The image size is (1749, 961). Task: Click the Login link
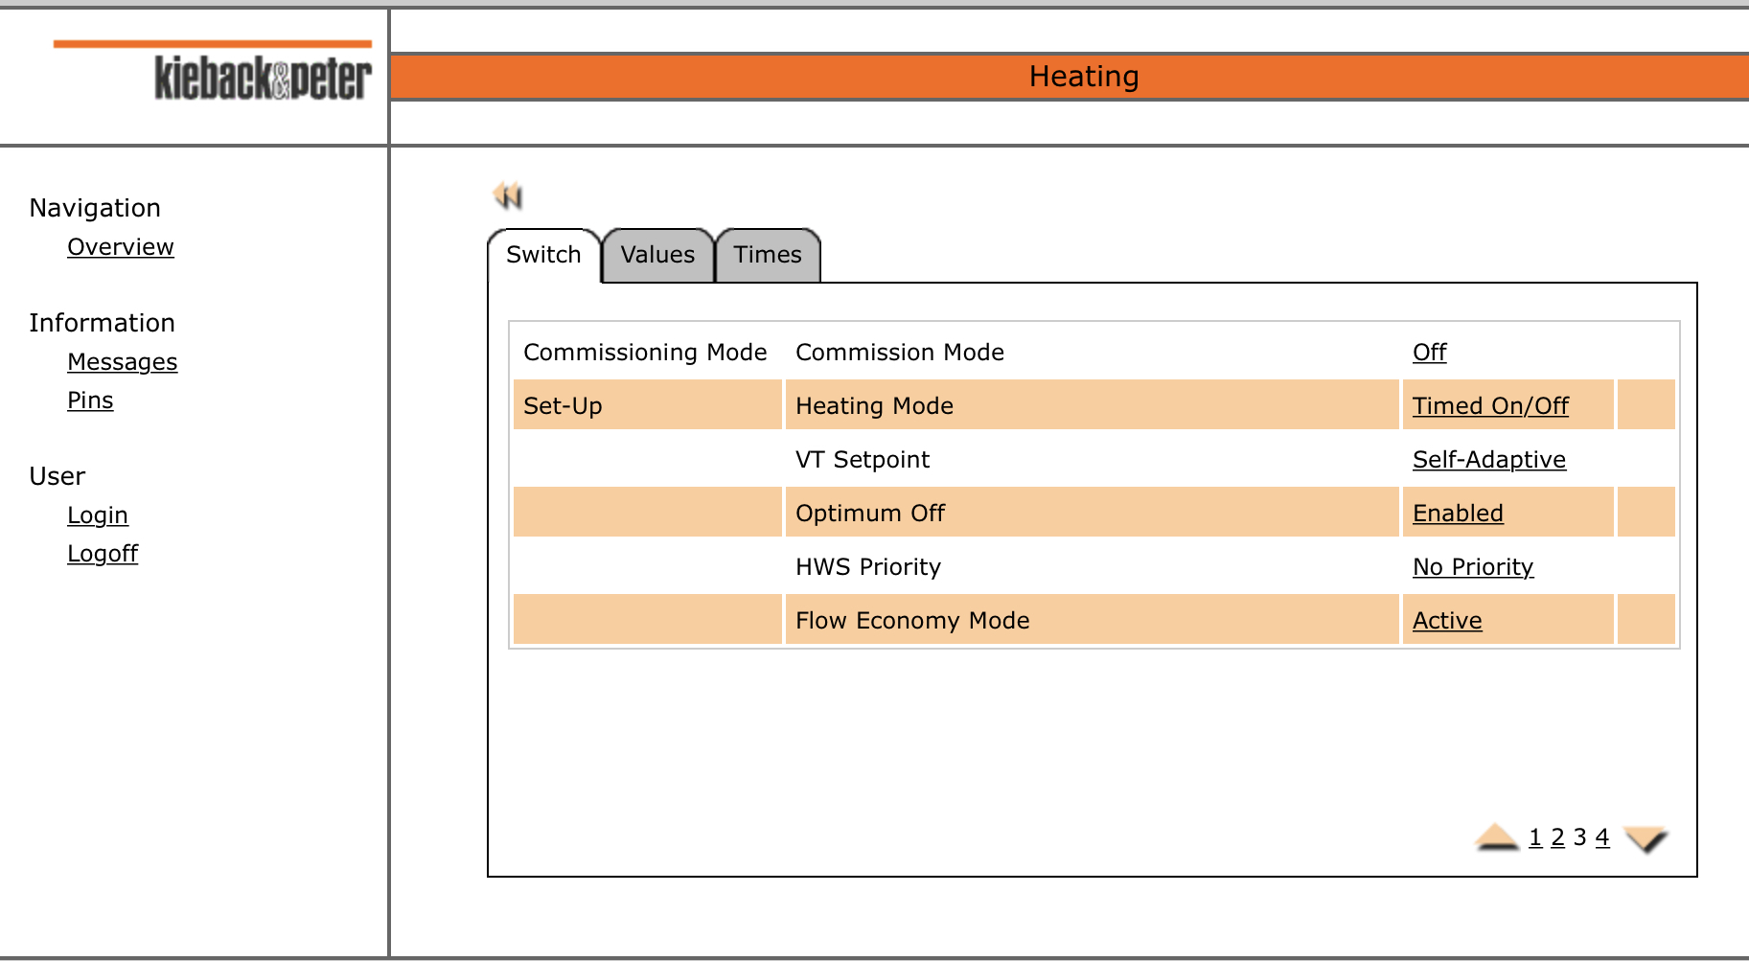coord(98,515)
